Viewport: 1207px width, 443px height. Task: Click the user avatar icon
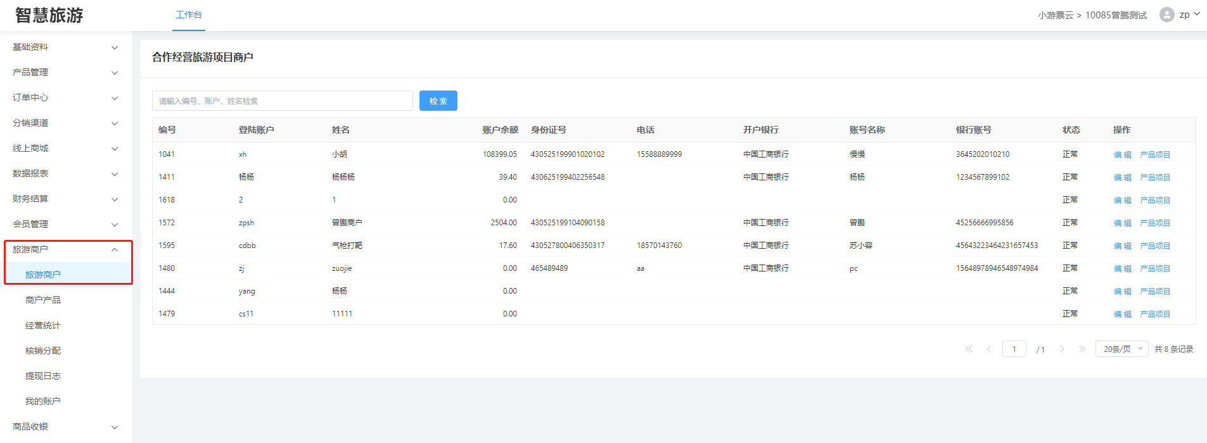(x=1166, y=15)
